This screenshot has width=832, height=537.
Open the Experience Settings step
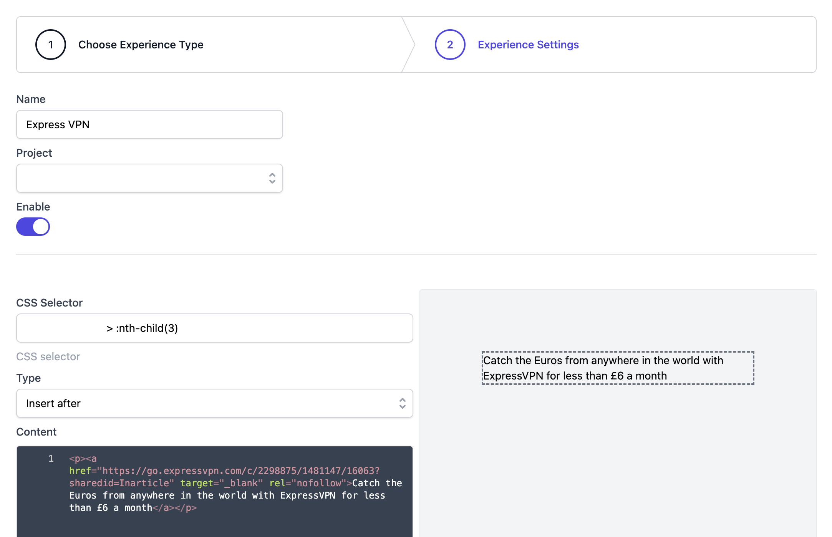click(x=528, y=45)
